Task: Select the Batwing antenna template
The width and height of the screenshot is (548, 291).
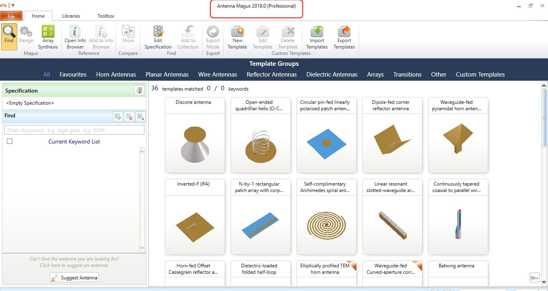Action: pyautogui.click(x=458, y=273)
